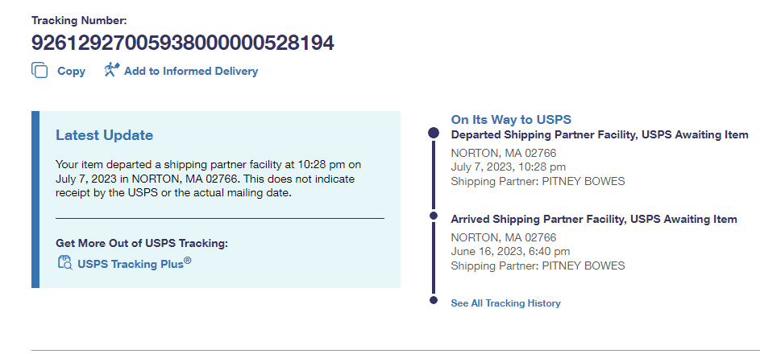Click the Informed Delivery mail carrier icon
Screen dimensions: 760x354
[x=112, y=70]
